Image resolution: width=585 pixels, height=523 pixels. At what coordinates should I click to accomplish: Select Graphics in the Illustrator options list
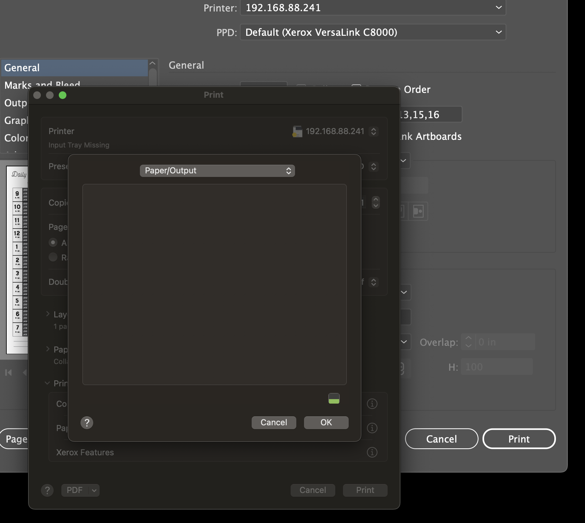[x=15, y=120]
